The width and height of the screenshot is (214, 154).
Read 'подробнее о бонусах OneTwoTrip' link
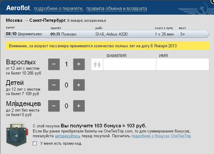click(x=161, y=136)
